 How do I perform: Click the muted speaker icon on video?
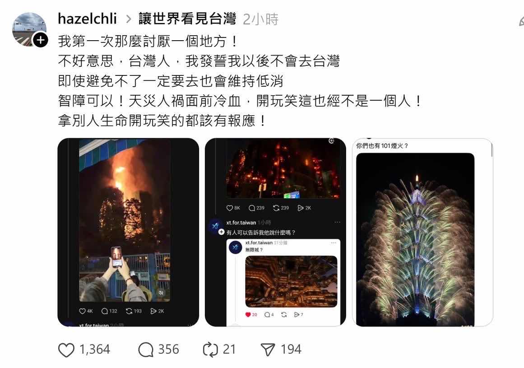click(x=161, y=293)
